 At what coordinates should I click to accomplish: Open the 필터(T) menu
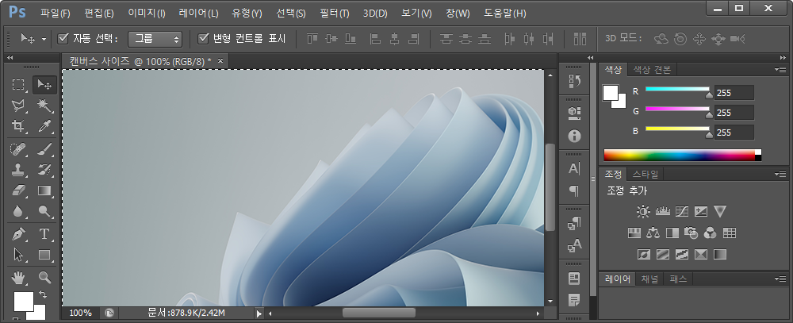pos(335,13)
